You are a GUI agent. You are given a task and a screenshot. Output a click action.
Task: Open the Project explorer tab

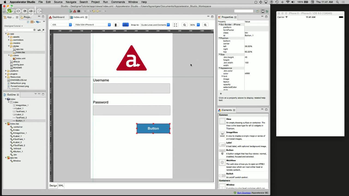[x=26, y=17]
